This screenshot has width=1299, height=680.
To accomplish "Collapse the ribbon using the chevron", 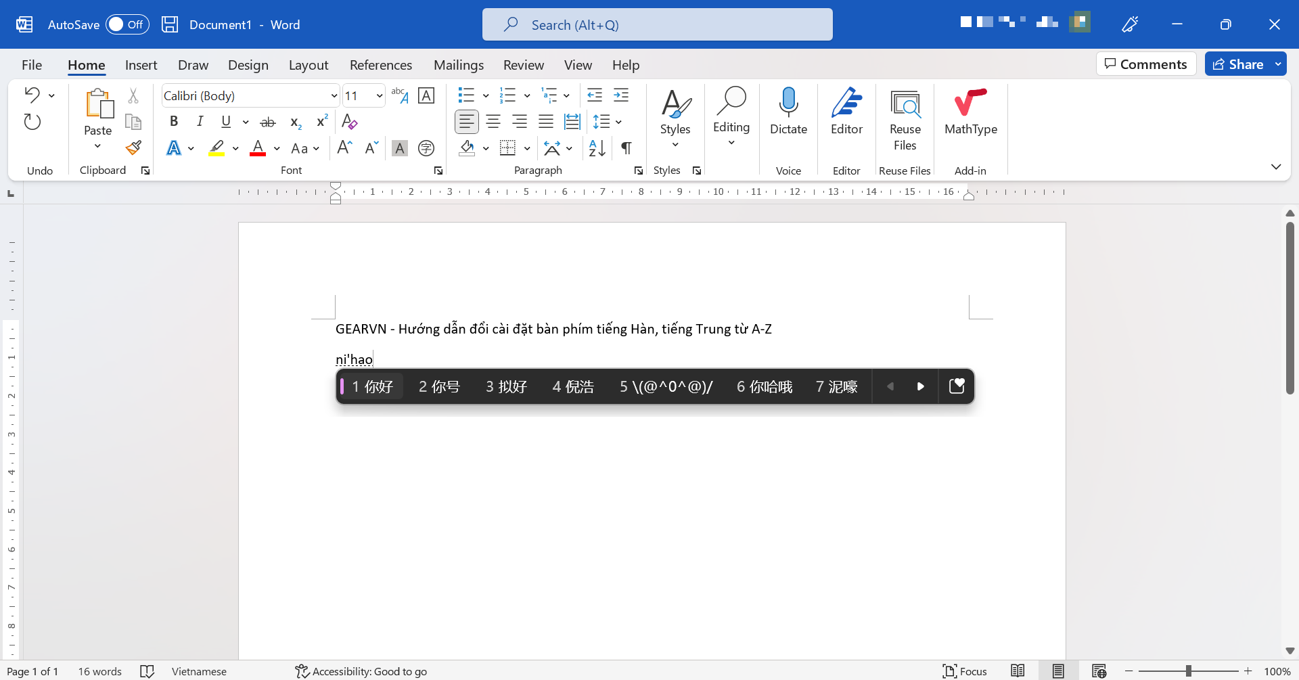I will (x=1275, y=166).
